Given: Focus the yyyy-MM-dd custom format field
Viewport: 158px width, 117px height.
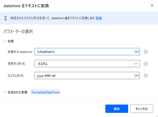Looking at the screenshot, I should tap(84, 75).
